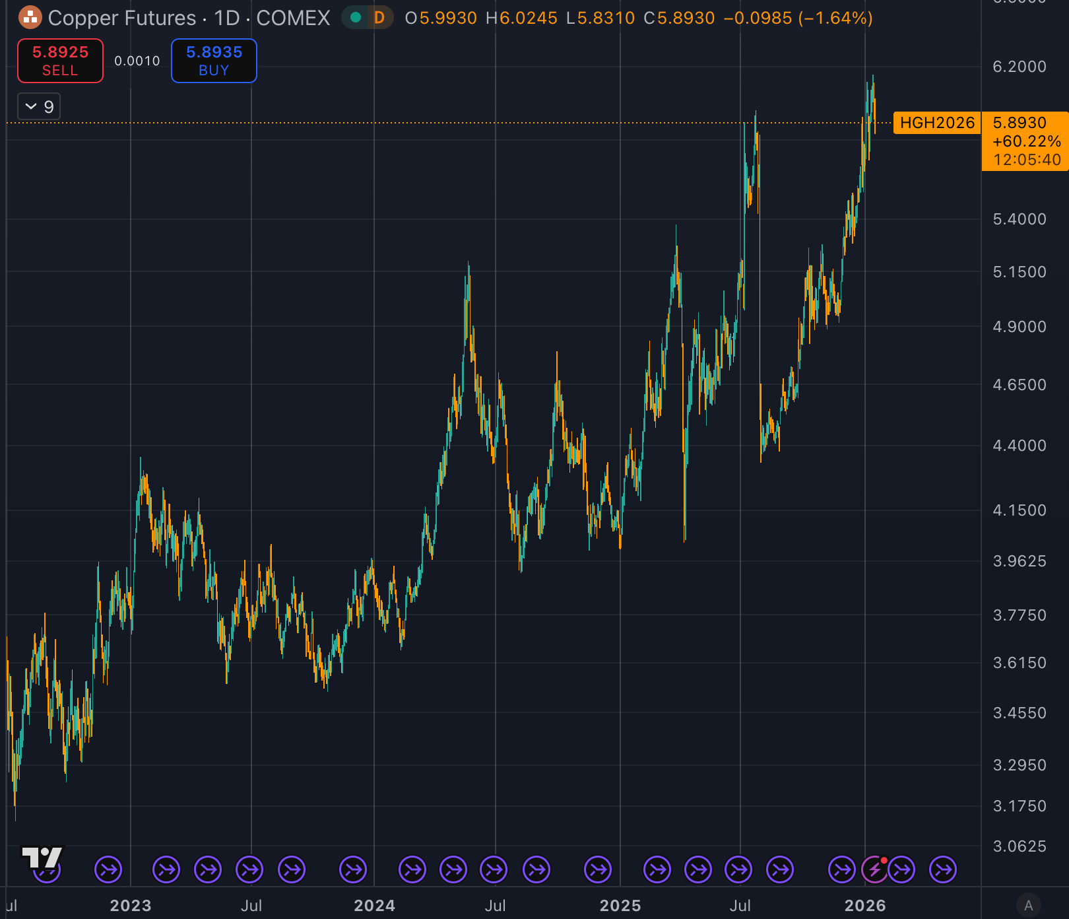Click the 3.9625 price axis label

coord(1020,561)
